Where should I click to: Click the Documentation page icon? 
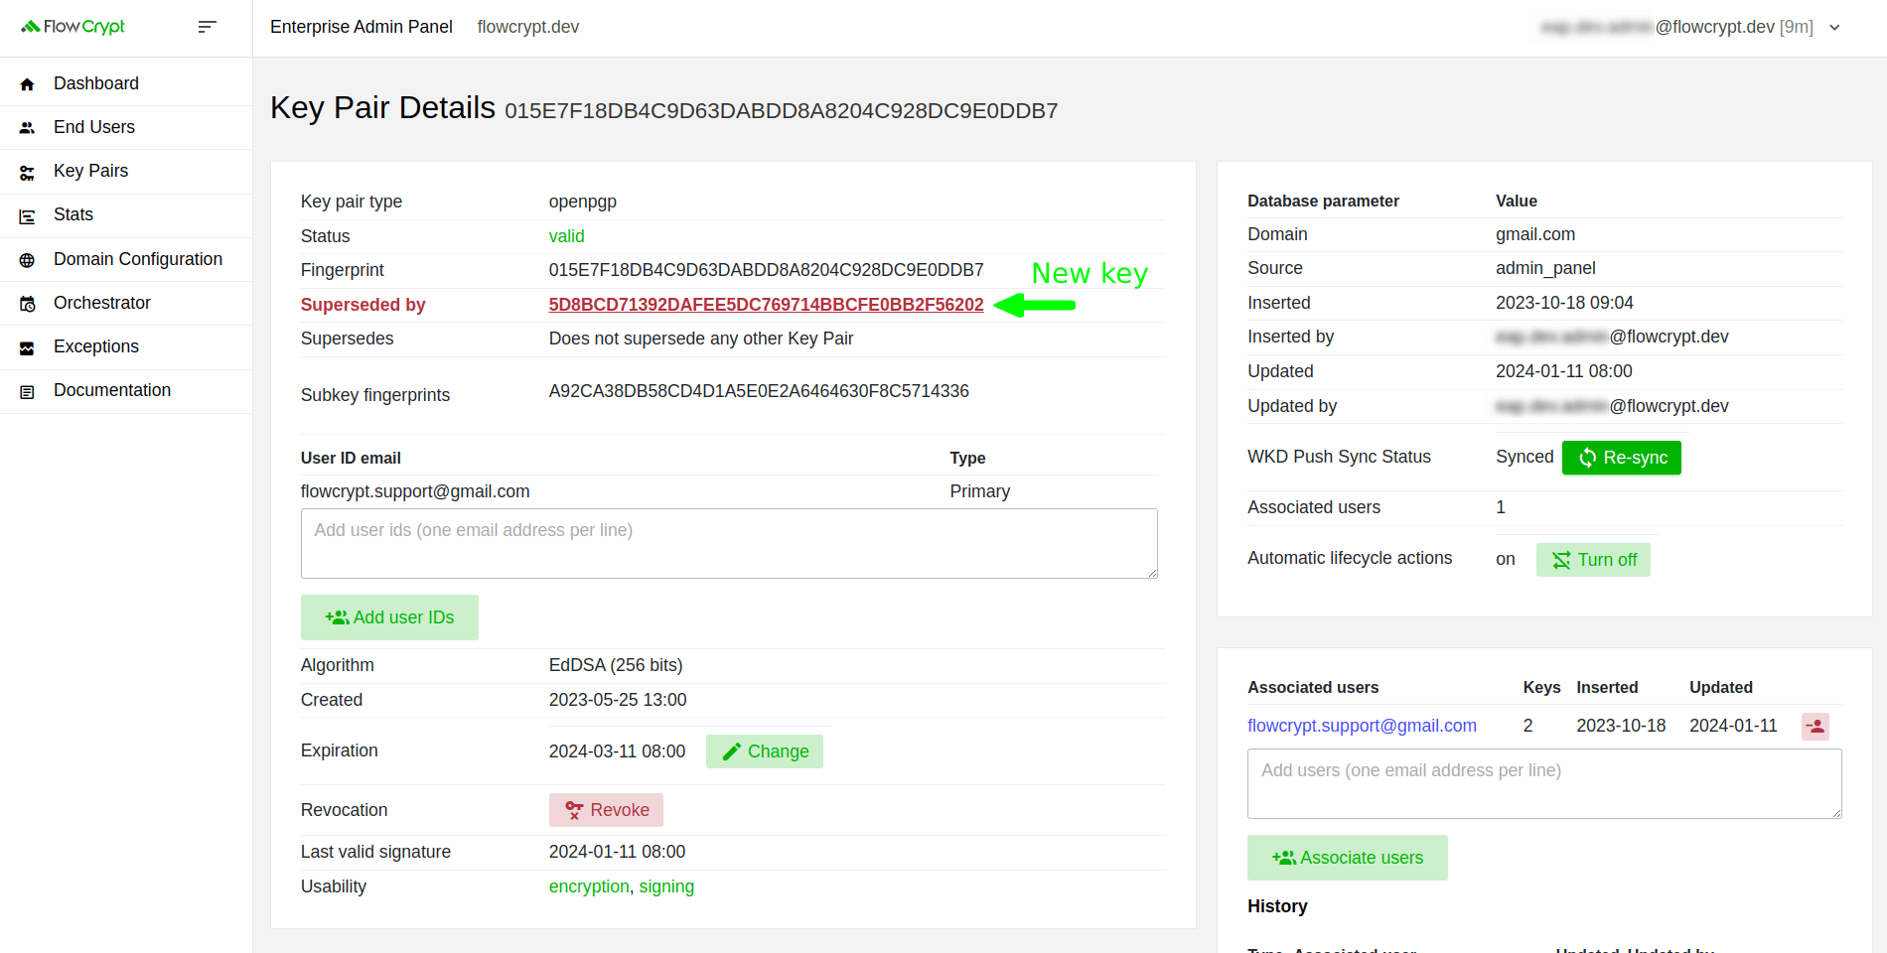coord(27,391)
